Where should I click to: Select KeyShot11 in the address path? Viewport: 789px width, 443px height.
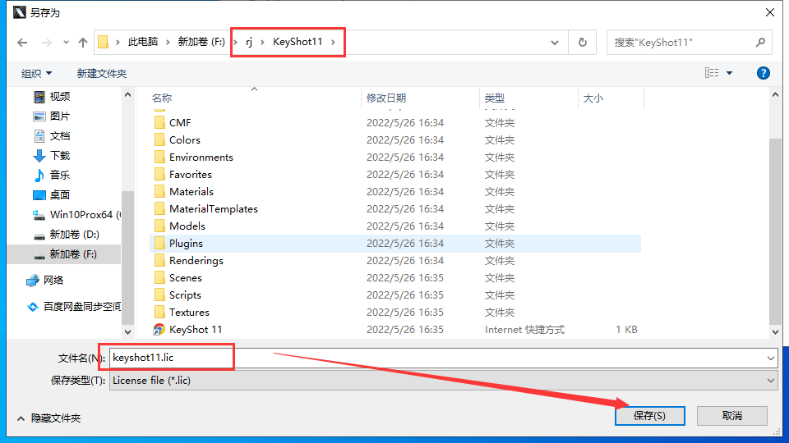point(298,42)
